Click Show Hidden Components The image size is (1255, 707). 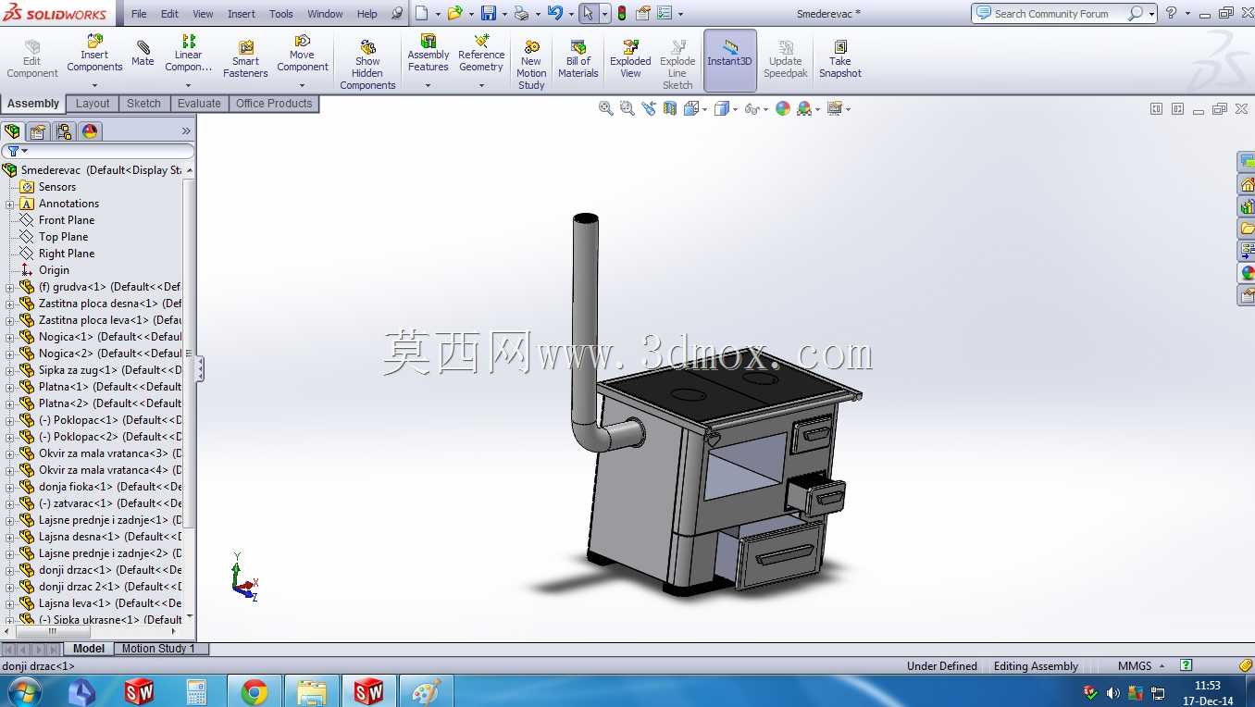[x=367, y=65]
